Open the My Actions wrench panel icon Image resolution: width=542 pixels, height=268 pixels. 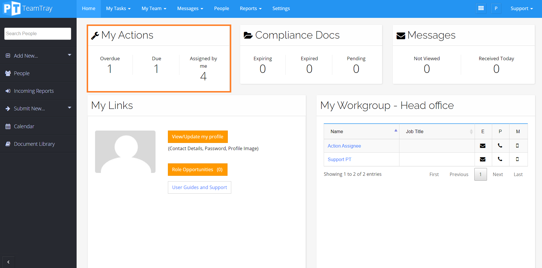coord(95,35)
